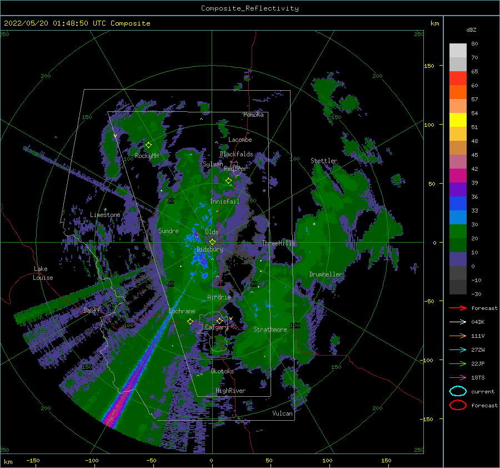Click the RockyMH label

tap(147, 156)
